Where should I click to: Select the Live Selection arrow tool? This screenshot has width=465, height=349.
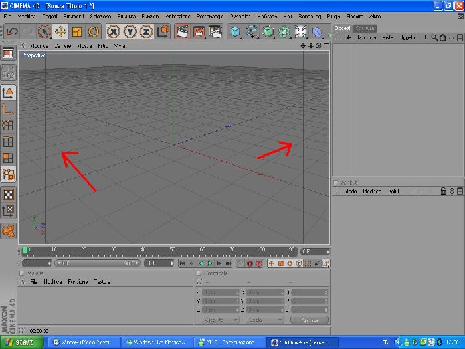tap(45, 31)
